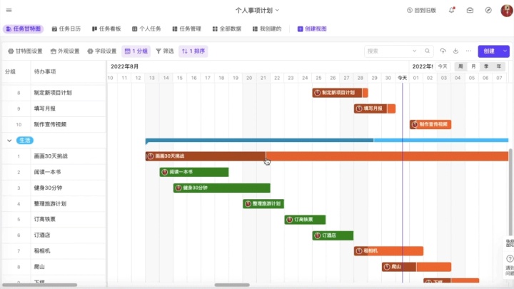Select the 制作宣传视频 row
The image size is (514, 289).
[54, 124]
